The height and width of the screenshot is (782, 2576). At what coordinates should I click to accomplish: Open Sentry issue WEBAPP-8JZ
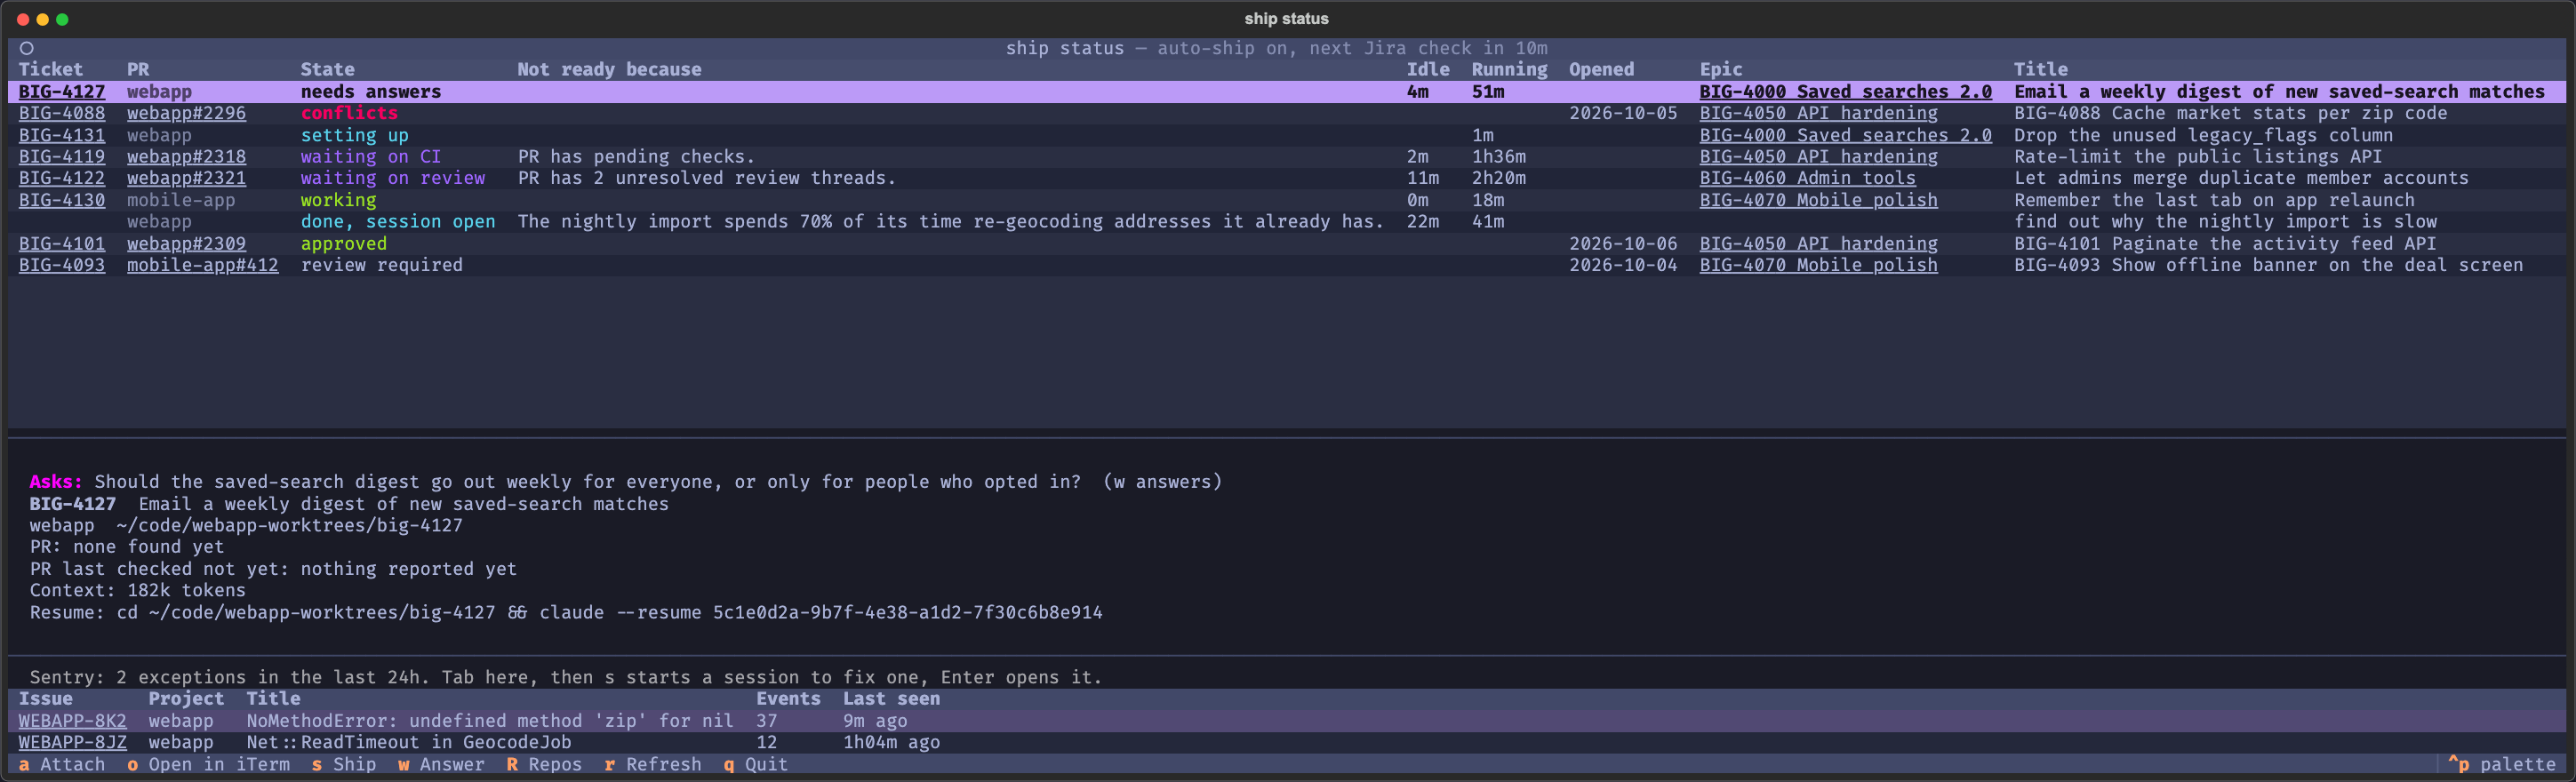pyautogui.click(x=73, y=742)
